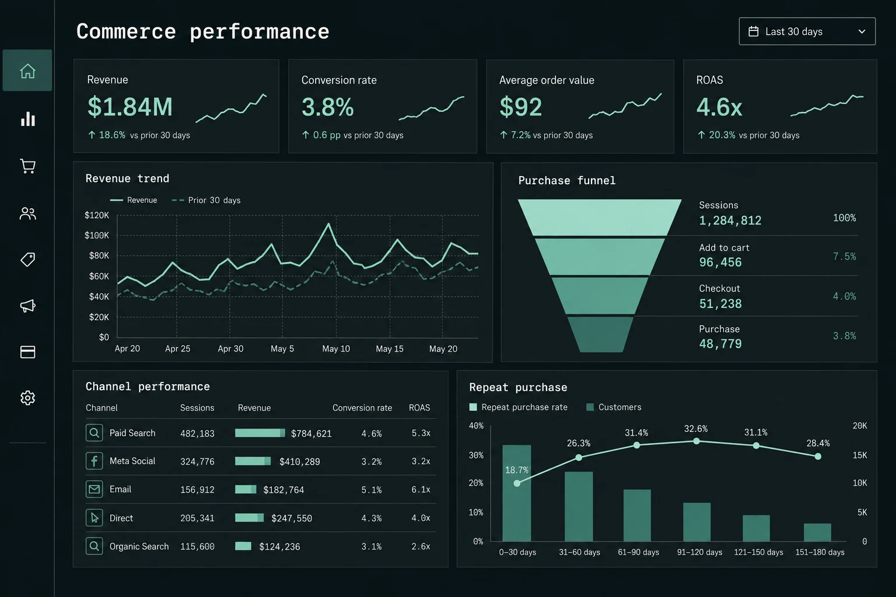896x597 pixels.
Task: Click the calendar icon in date picker
Action: (x=754, y=31)
